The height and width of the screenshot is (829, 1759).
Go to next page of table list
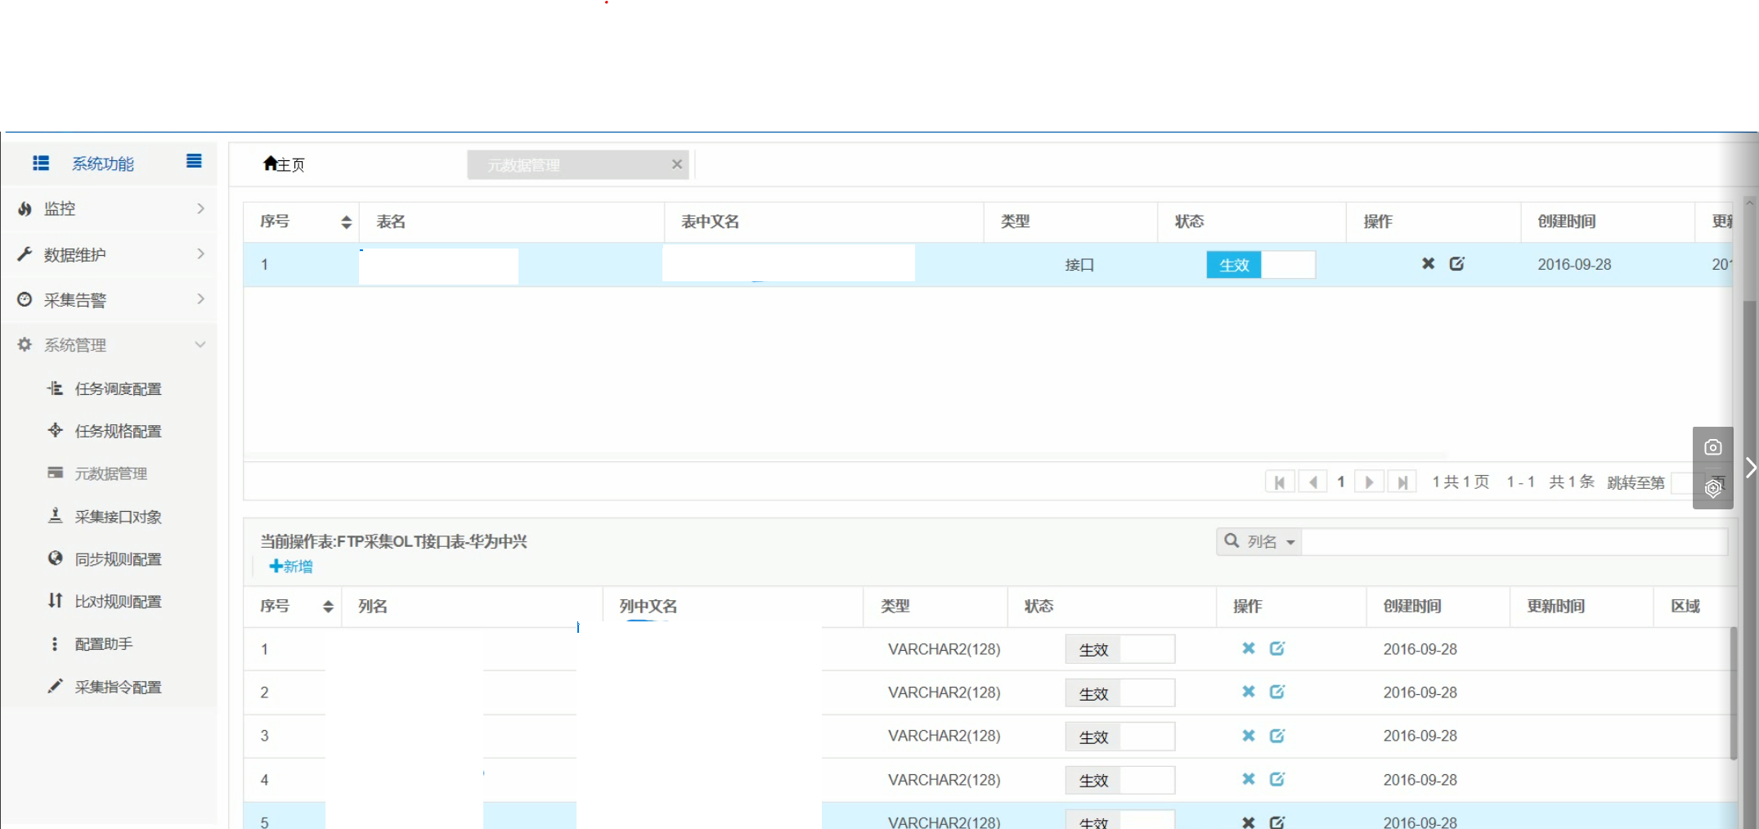coord(1369,482)
